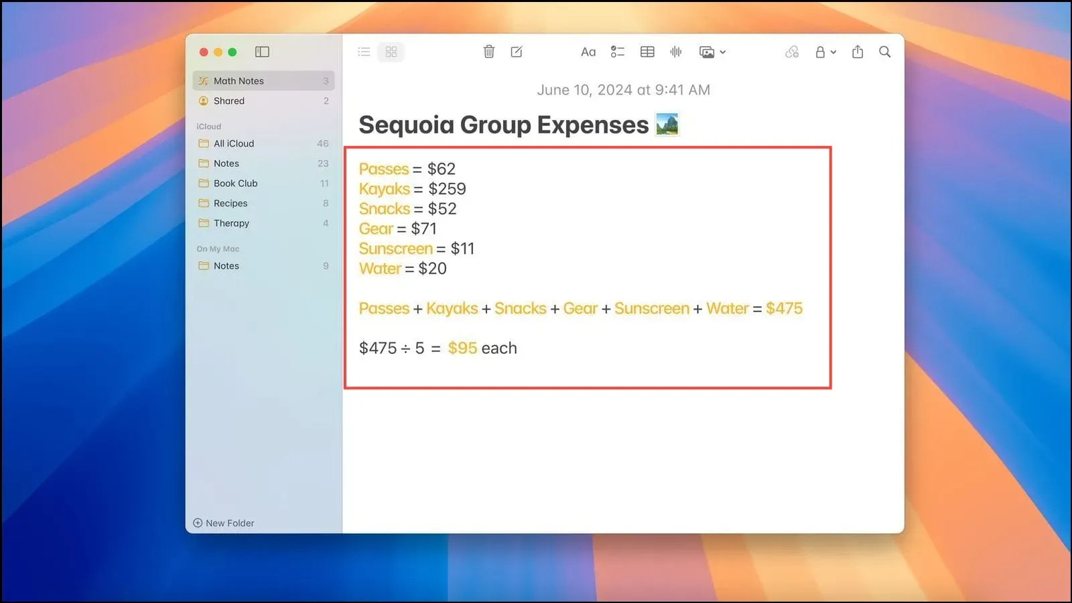
Task: Search all notes
Action: 885,52
